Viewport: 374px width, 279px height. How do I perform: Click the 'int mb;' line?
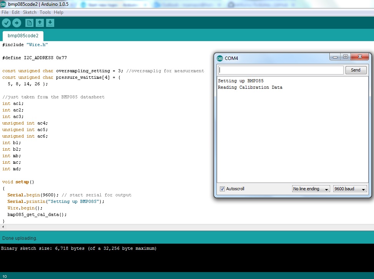[x=12, y=156]
